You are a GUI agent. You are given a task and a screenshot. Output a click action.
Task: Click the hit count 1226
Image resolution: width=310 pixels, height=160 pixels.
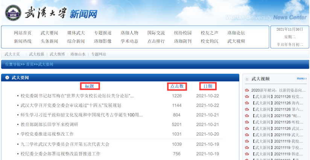(x=177, y=96)
